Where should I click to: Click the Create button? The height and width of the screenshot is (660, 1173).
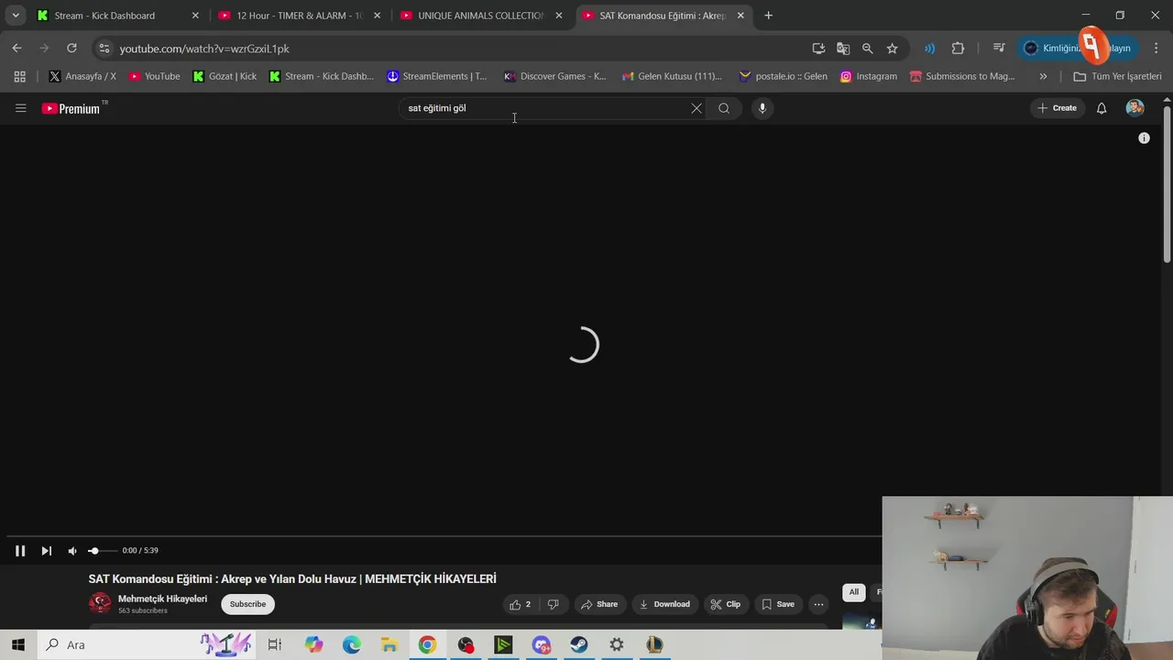[x=1057, y=108]
